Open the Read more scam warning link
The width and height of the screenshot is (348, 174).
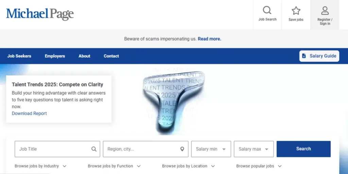tap(209, 39)
